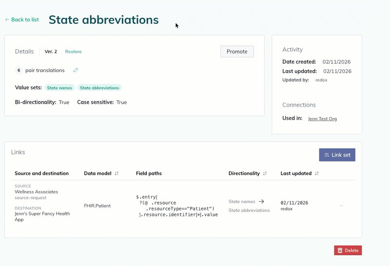The height and width of the screenshot is (266, 390).
Task: Click the 02/11/2026 date in the links row
Action: pyautogui.click(x=294, y=203)
